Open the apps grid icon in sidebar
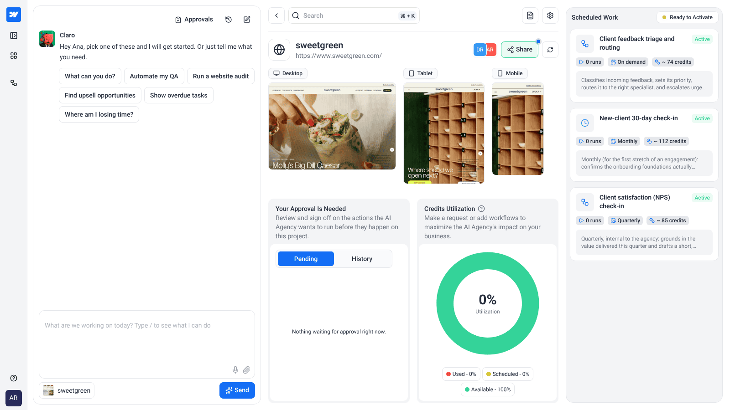Screen dimensions: 730x410 [x=14, y=56]
